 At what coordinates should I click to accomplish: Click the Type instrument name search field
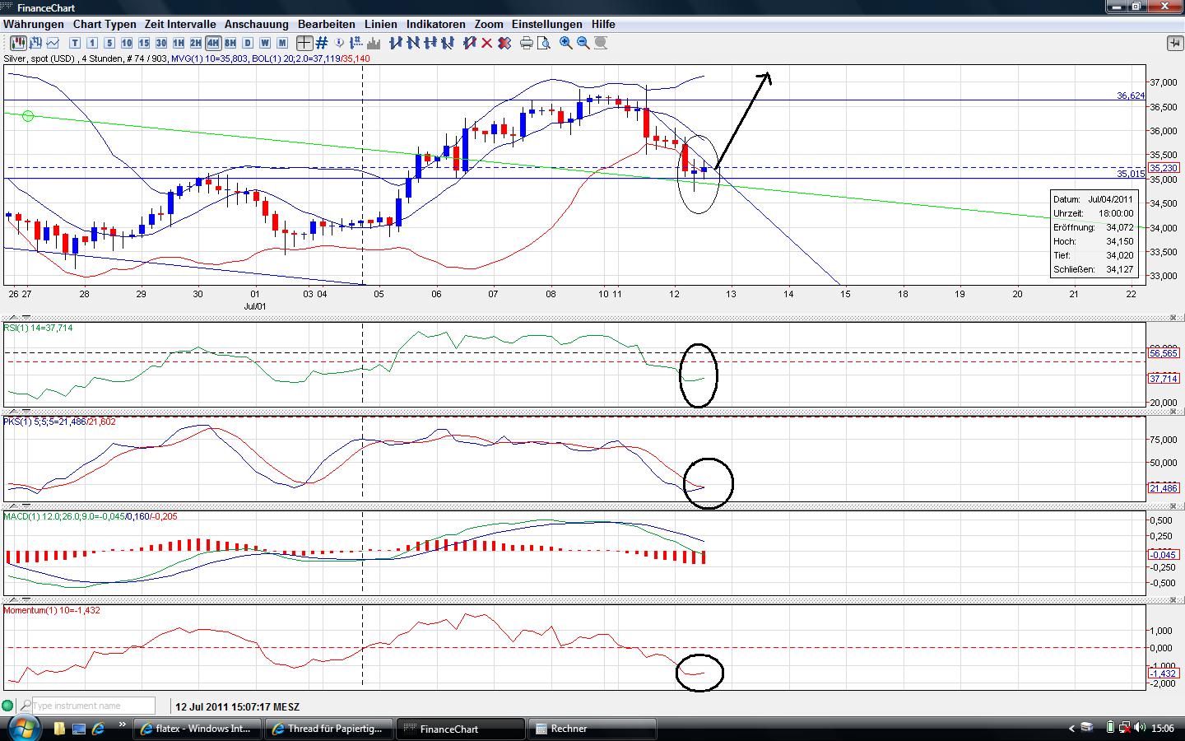click(93, 706)
